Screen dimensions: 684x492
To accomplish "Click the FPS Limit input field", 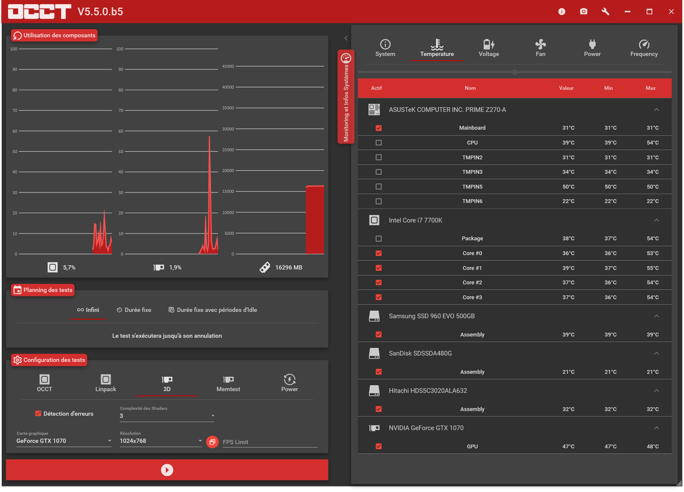I will (270, 442).
